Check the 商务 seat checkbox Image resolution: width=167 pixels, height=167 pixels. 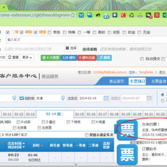coord(50,32)
